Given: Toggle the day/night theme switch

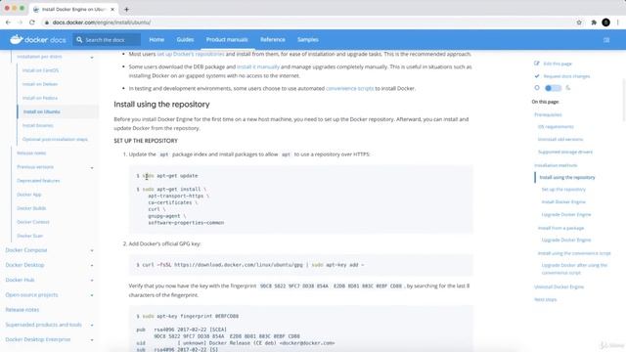Looking at the screenshot, I should [x=553, y=88].
